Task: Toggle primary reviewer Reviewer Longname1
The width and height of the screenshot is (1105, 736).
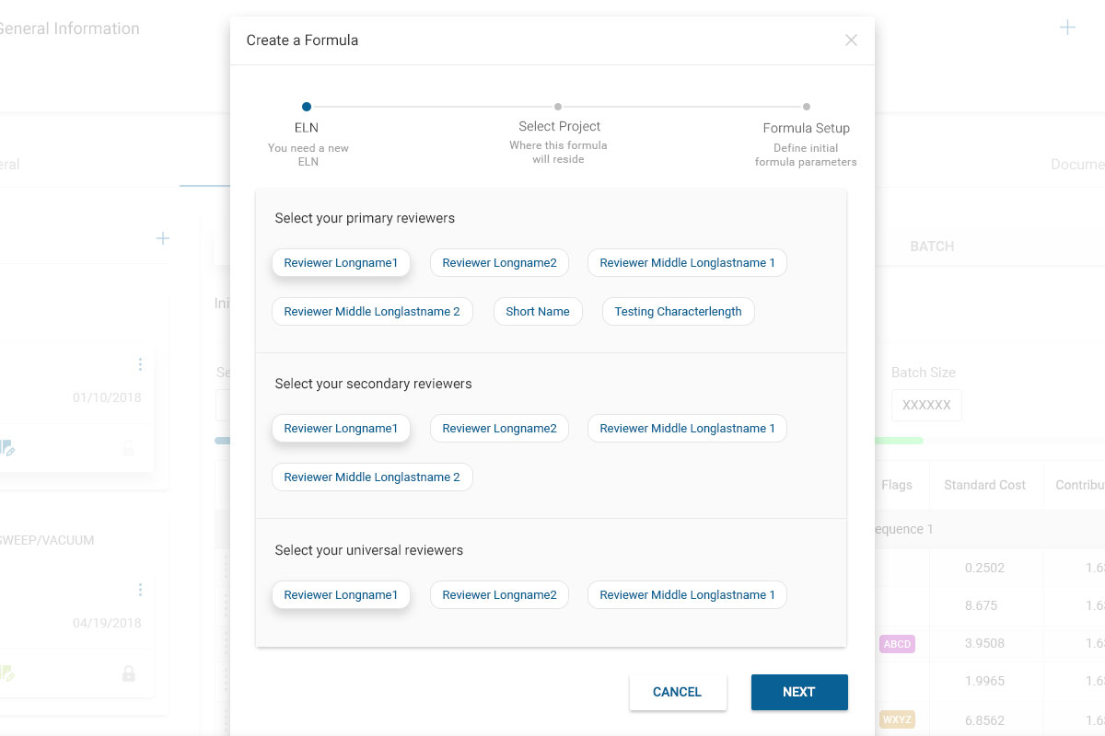Action: pos(341,263)
